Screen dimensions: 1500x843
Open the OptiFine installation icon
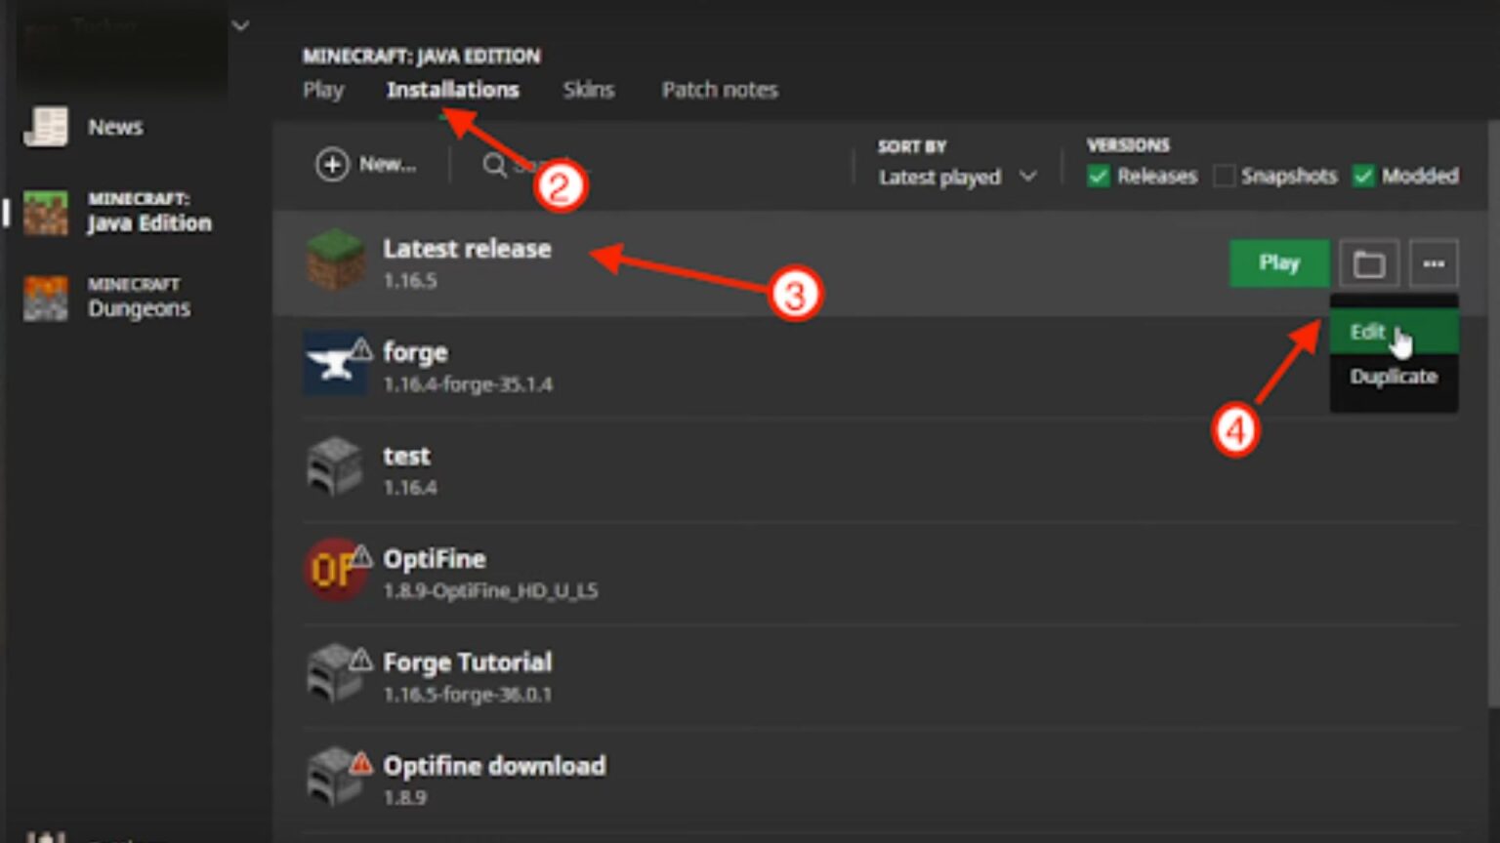pos(335,570)
